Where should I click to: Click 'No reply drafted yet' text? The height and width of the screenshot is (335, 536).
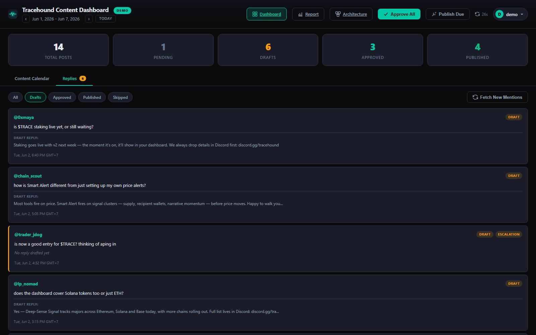pos(32,253)
